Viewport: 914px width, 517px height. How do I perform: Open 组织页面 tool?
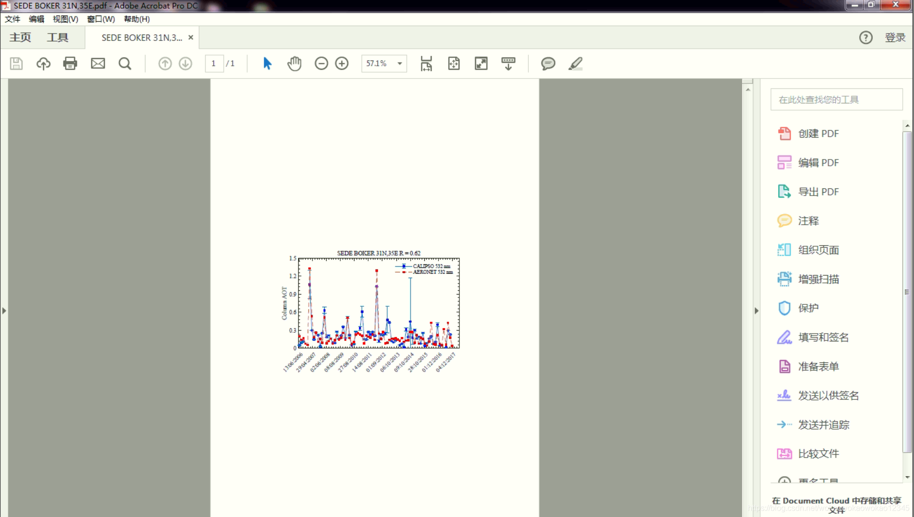click(808, 250)
